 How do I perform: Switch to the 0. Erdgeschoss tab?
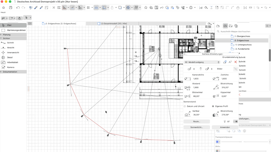tap(59, 23)
